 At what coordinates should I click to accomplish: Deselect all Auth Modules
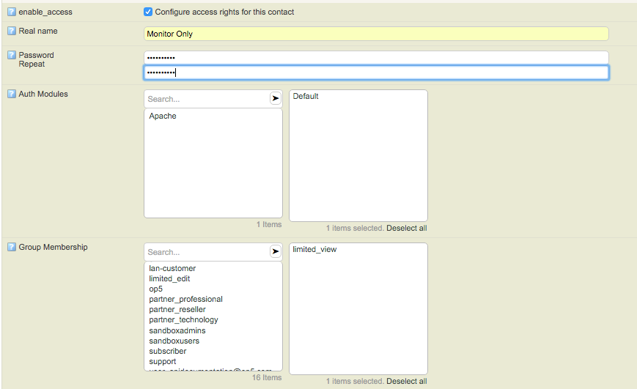coord(407,229)
